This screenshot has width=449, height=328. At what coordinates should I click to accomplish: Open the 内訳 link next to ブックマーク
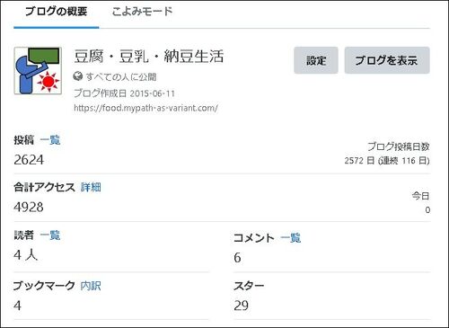tap(91, 286)
